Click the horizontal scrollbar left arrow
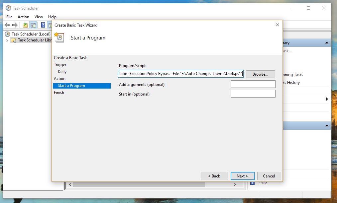Image resolution: width=337 pixels, height=203 pixels. (70, 184)
